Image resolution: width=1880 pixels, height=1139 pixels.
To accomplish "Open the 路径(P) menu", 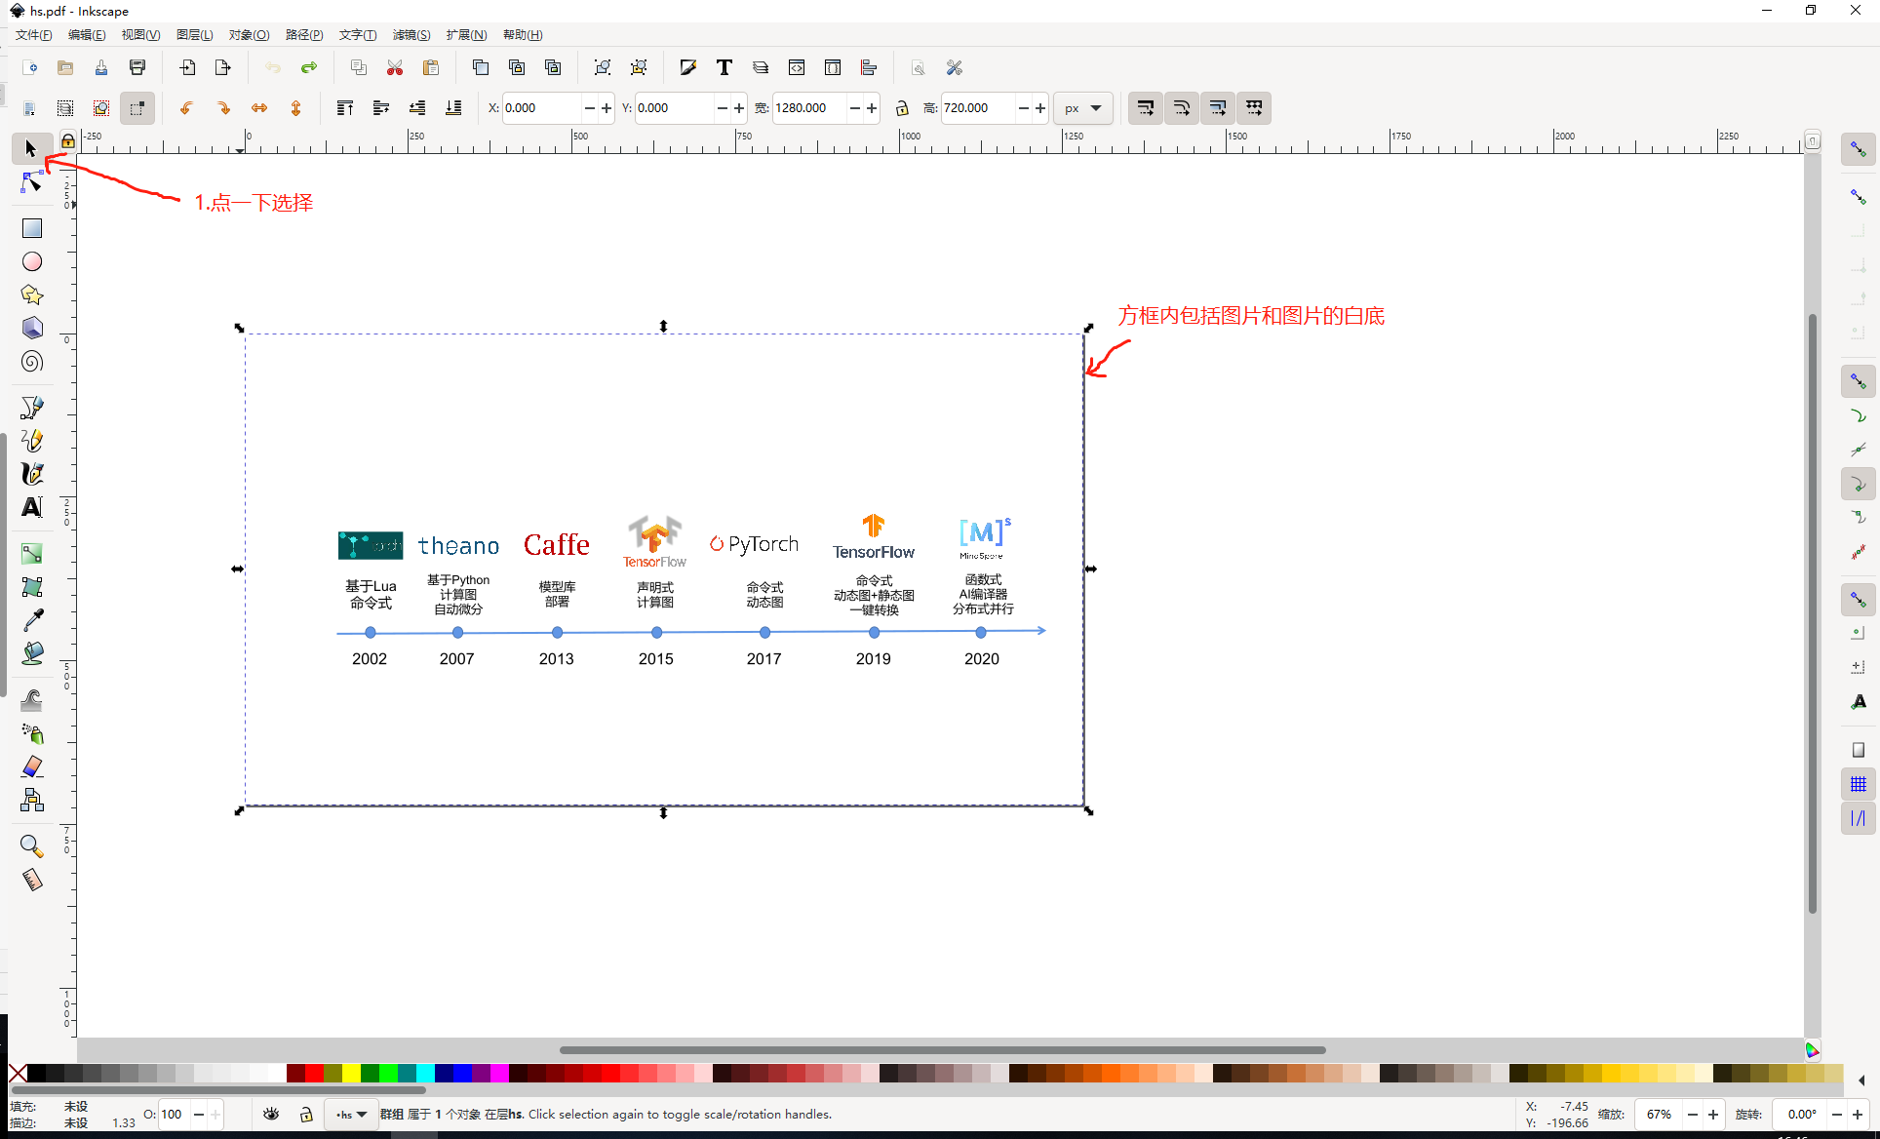I will (x=304, y=35).
